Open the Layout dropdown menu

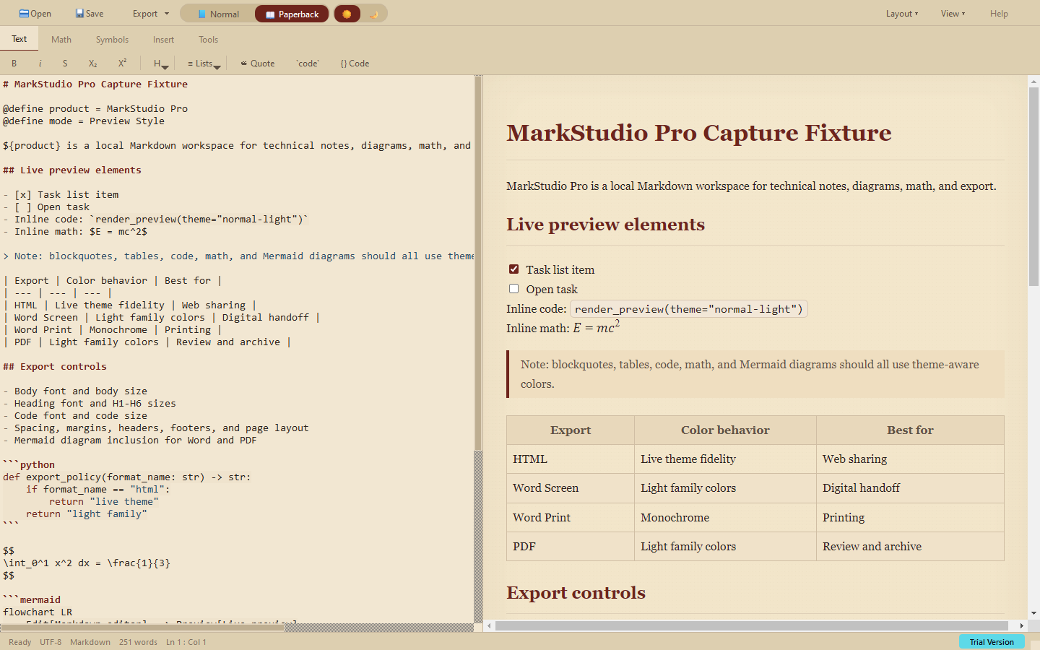click(902, 14)
